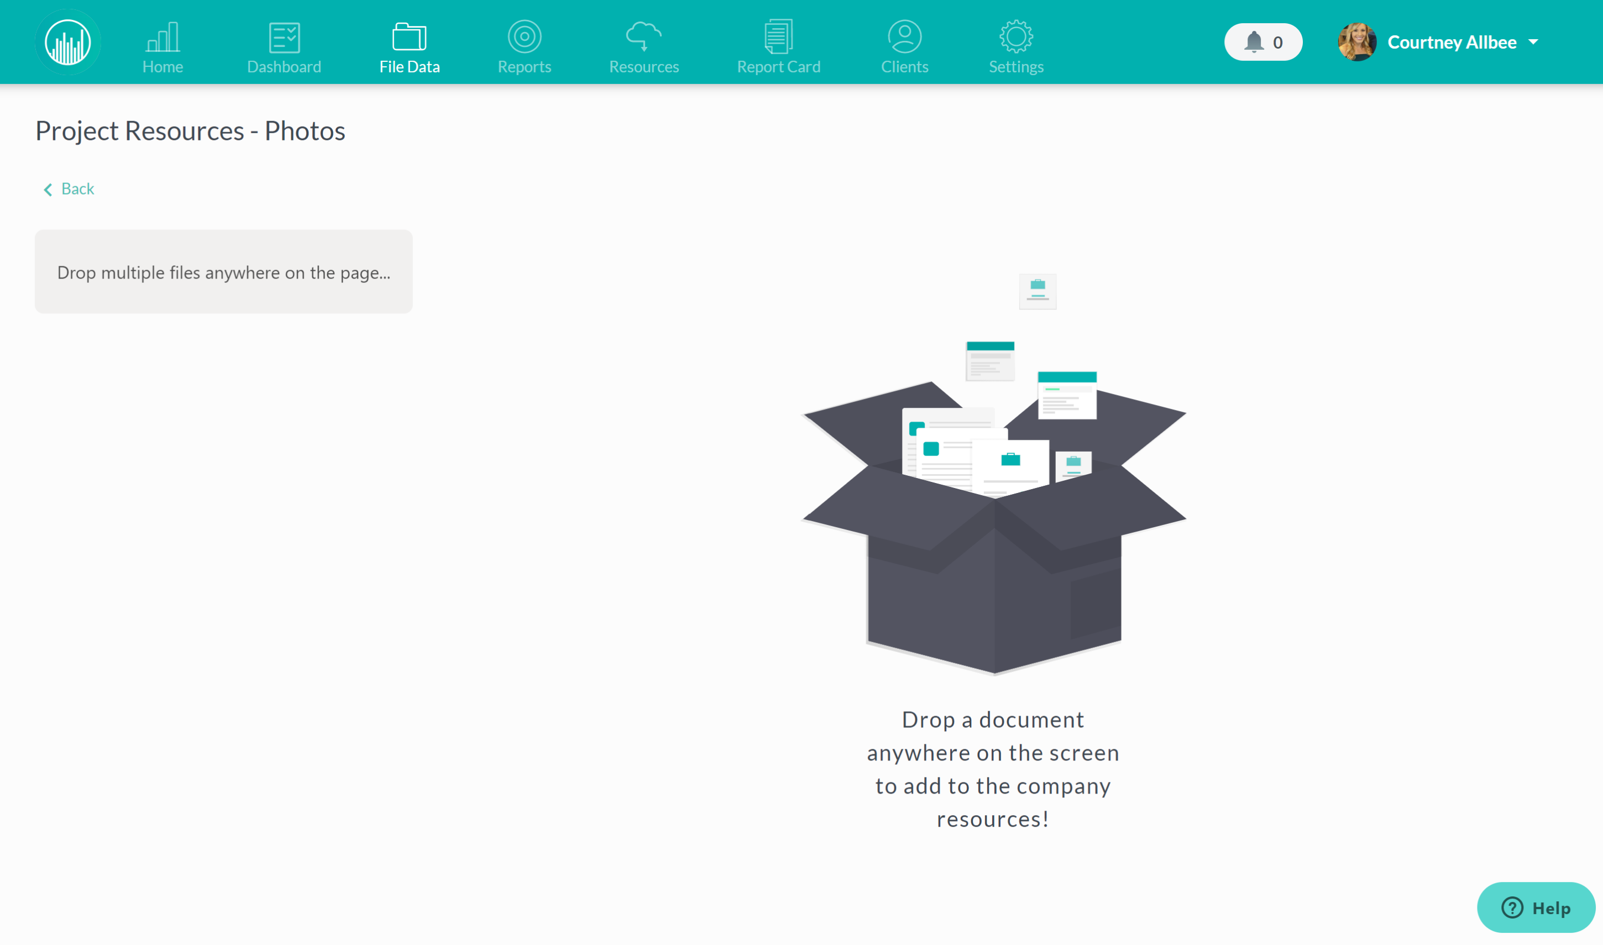Image resolution: width=1603 pixels, height=945 pixels.
Task: Go to the Reports menu label
Action: (524, 66)
